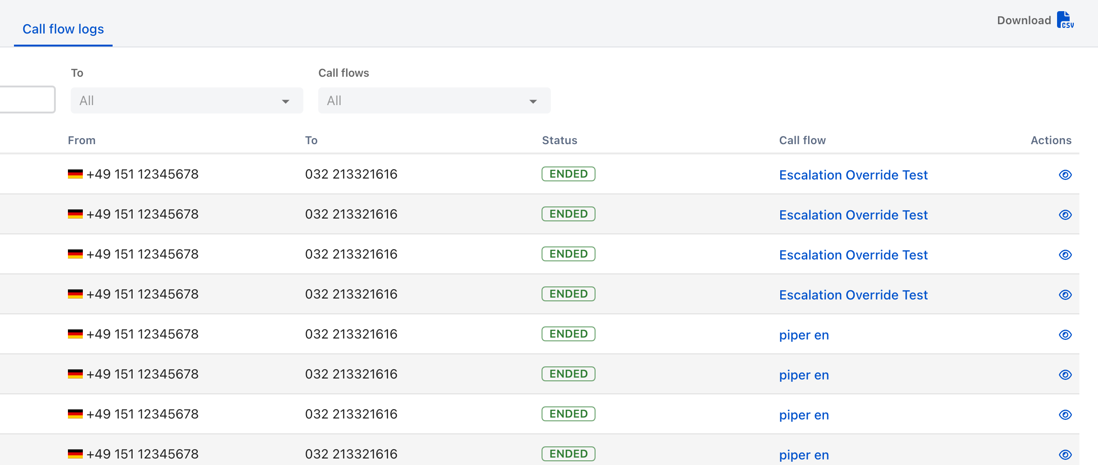Click the To column header in table
The width and height of the screenshot is (1098, 465).
(311, 140)
